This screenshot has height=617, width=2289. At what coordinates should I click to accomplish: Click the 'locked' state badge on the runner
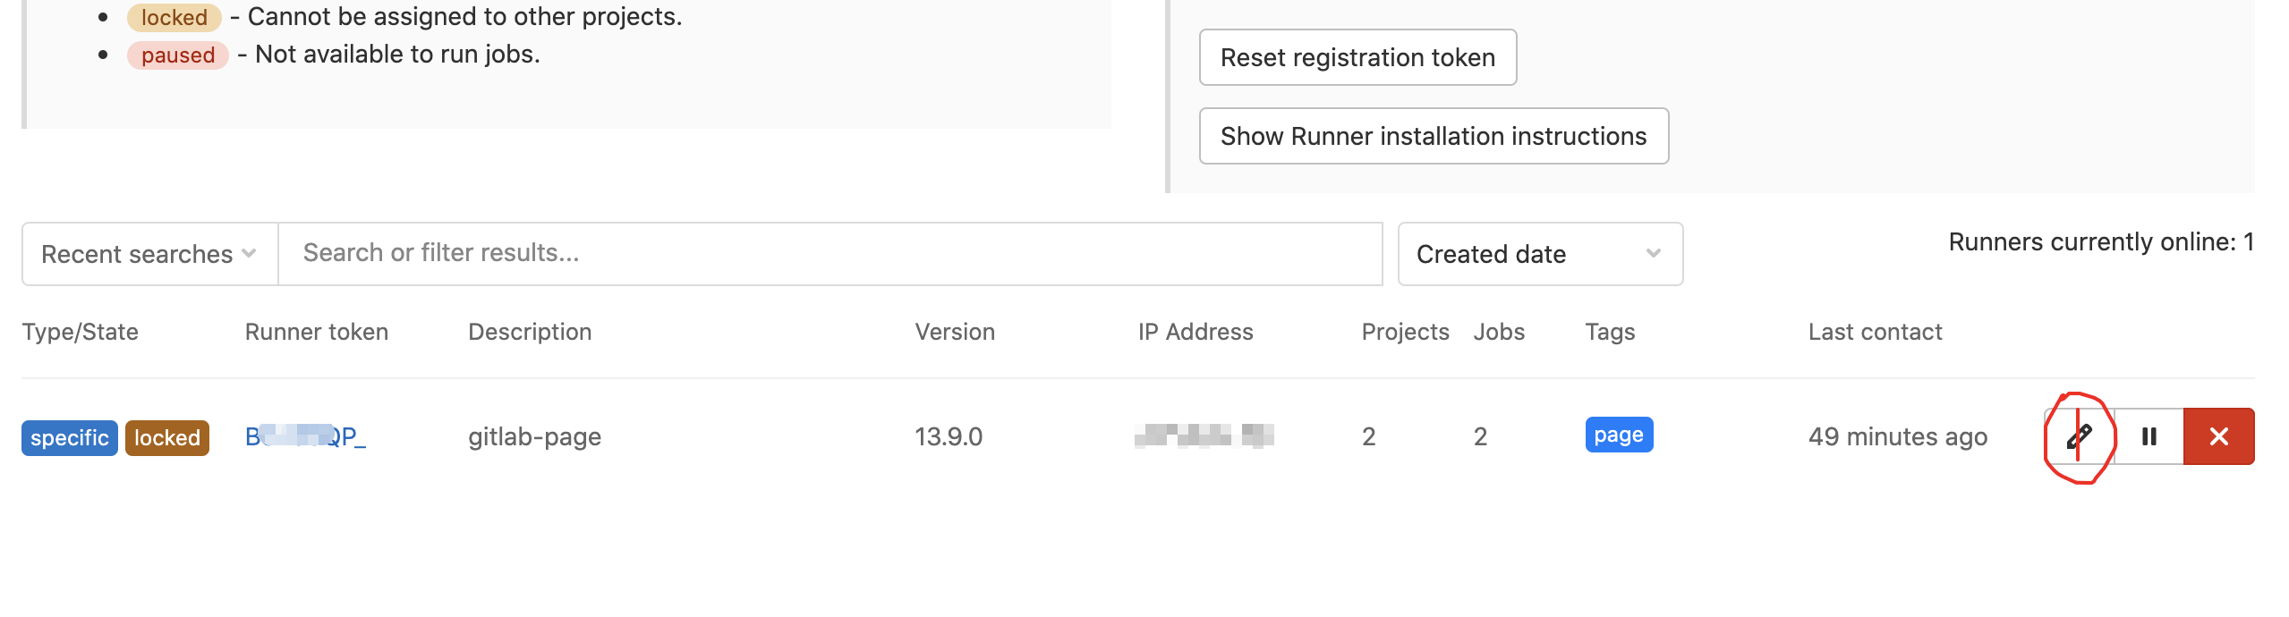(166, 437)
